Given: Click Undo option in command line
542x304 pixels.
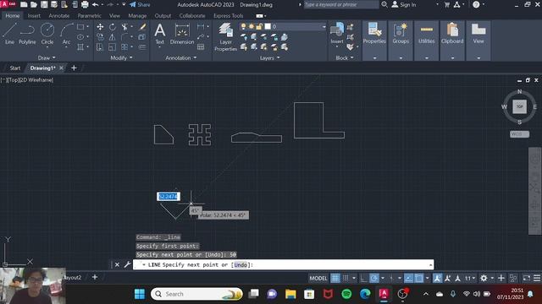Looking at the screenshot, I should coord(241,264).
